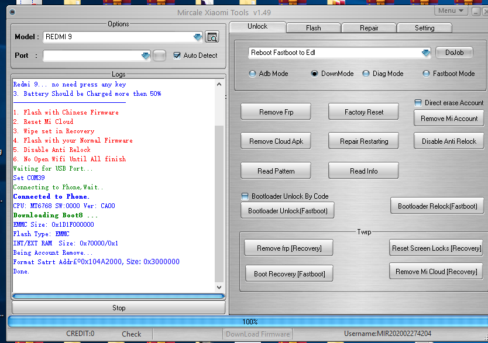Open the Model dropdown arrow

pos(198,37)
